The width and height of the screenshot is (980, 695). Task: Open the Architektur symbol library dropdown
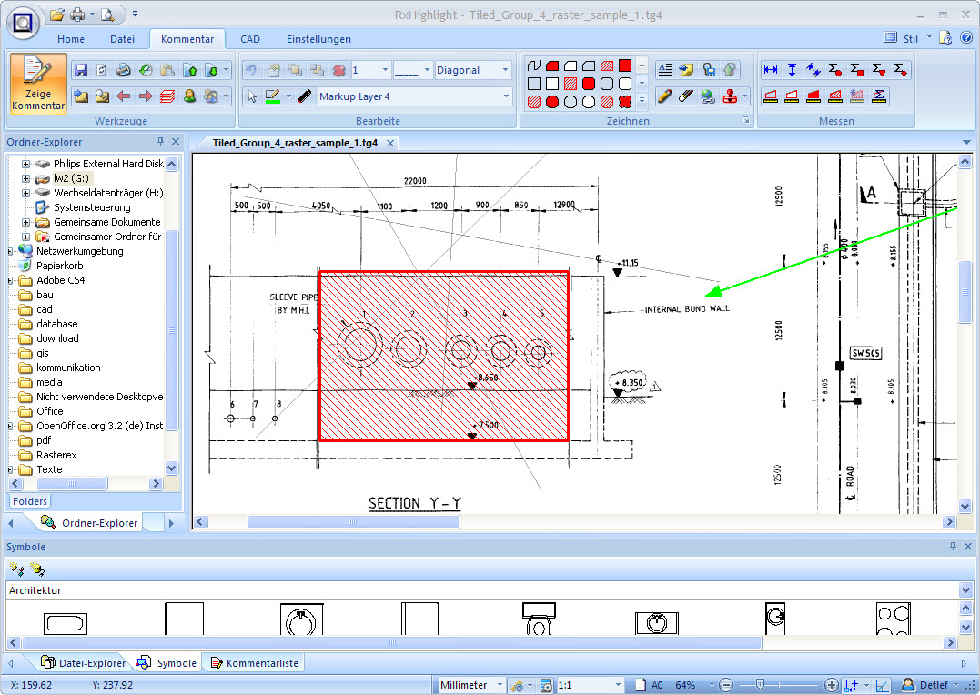(x=965, y=590)
